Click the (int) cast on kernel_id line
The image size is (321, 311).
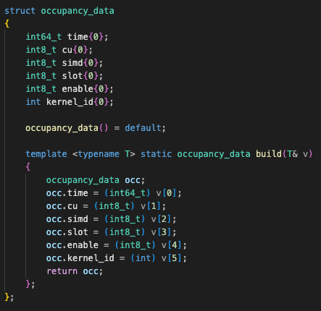(143, 258)
